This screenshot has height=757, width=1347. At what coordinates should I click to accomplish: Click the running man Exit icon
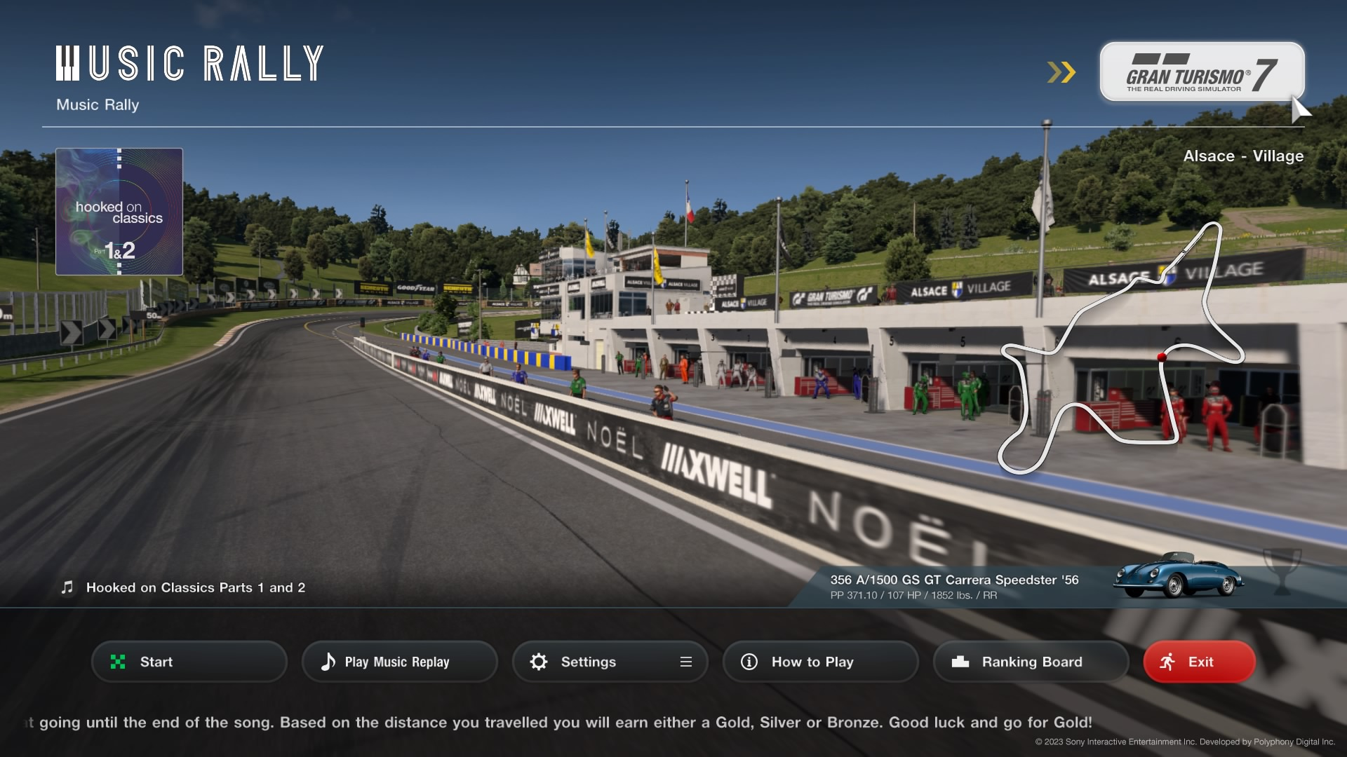(1167, 662)
